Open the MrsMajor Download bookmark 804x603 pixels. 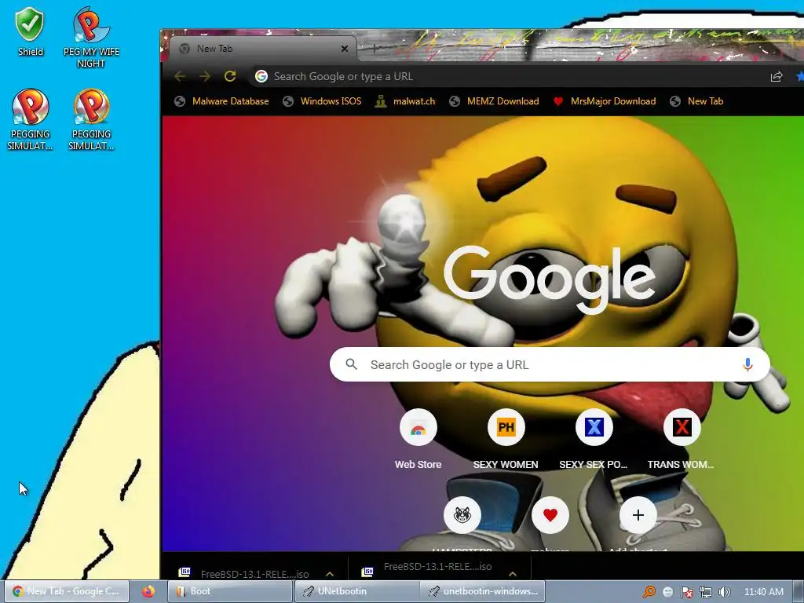(x=605, y=101)
